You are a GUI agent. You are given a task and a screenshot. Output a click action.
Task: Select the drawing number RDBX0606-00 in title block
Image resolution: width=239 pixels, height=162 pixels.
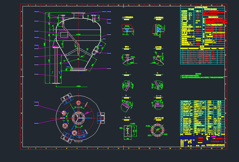click(217, 142)
